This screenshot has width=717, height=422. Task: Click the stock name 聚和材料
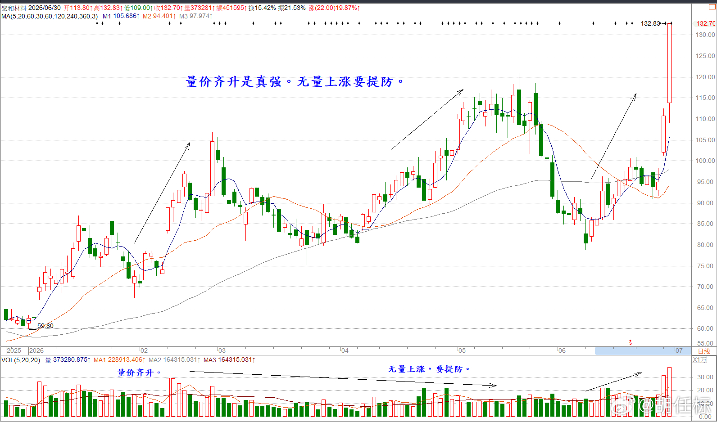(14, 8)
